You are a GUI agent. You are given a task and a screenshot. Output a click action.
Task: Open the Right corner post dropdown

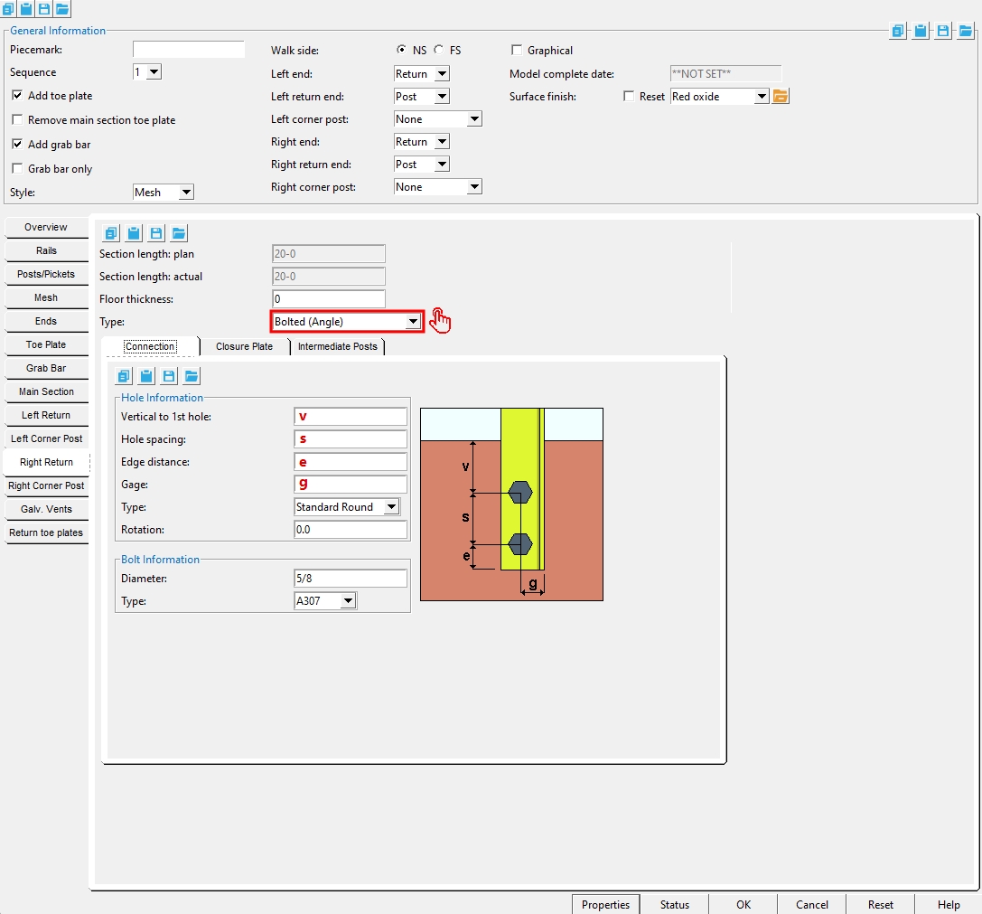coord(474,186)
